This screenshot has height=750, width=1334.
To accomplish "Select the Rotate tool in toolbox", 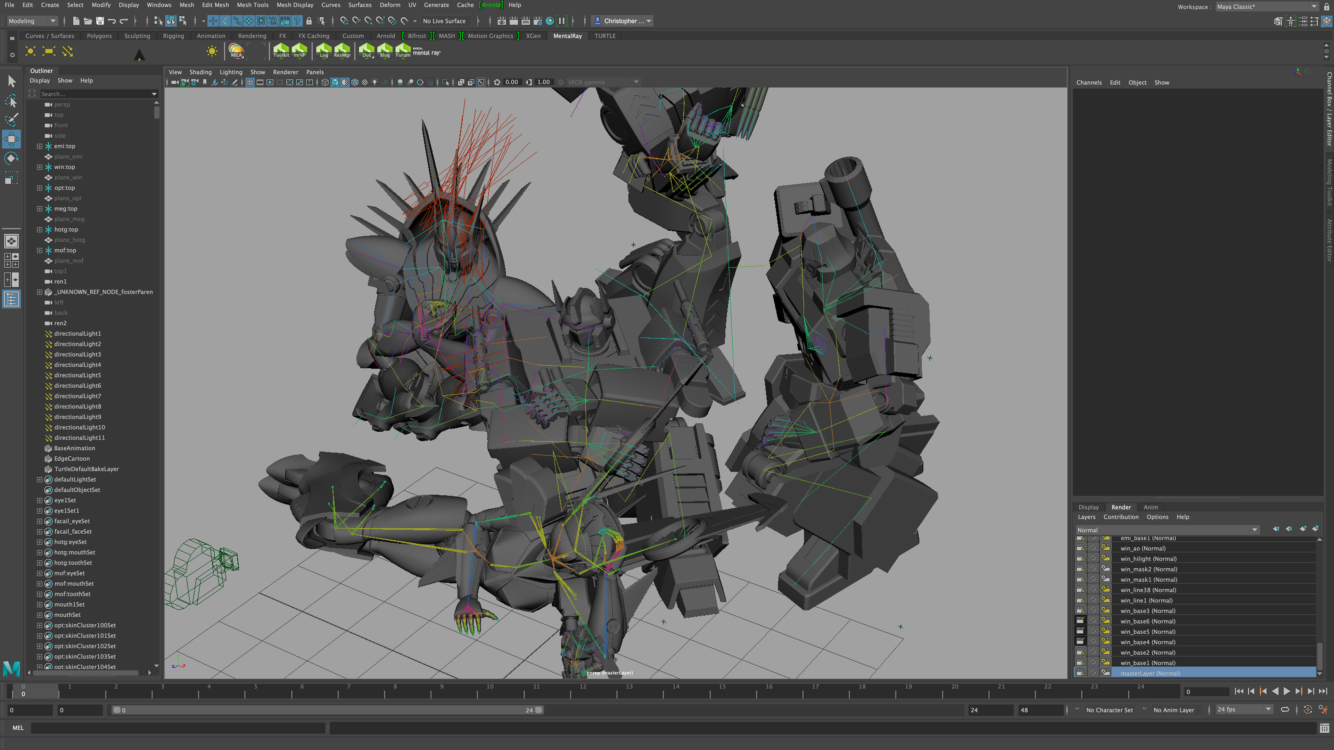I will (11, 158).
